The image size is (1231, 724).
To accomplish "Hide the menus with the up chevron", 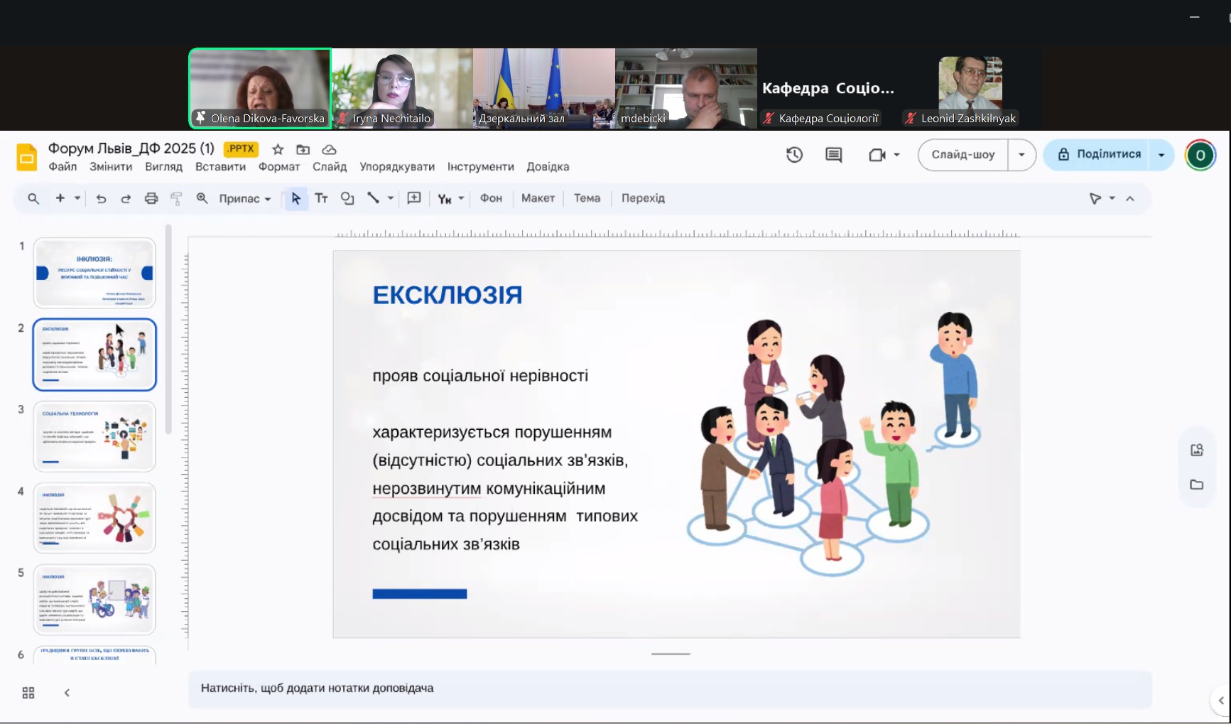I will [1130, 199].
